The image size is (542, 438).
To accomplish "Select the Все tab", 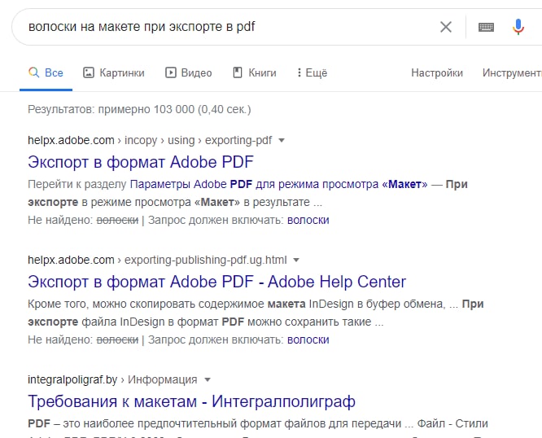I will pos(46,72).
